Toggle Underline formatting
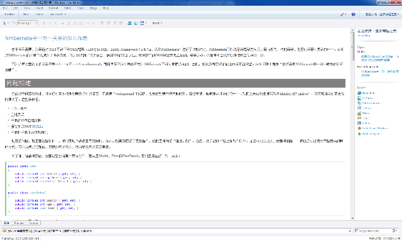The height and width of the screenshot is (241, 402). [56, 23]
